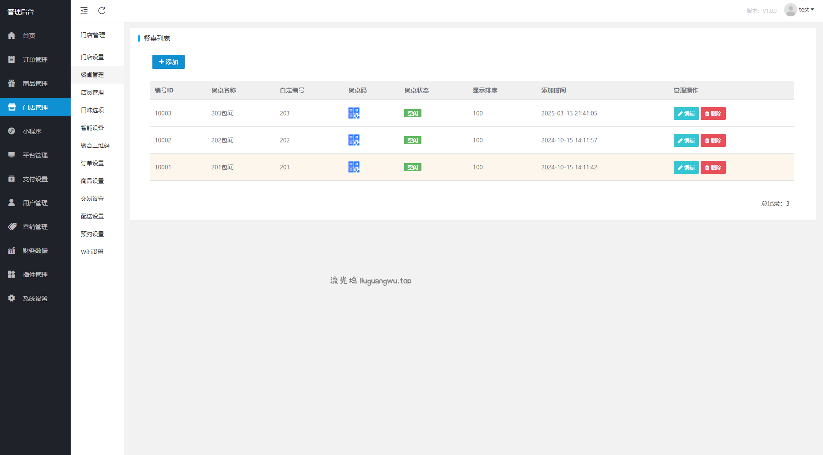Select 聚合二维码 in the submenu
The height and width of the screenshot is (455, 823).
(95, 145)
